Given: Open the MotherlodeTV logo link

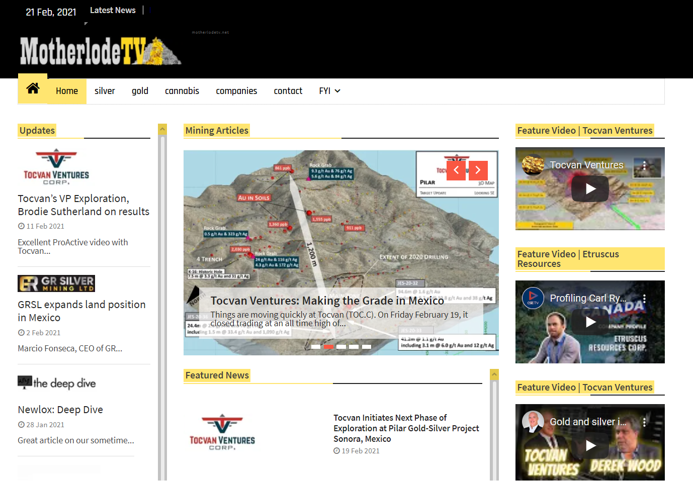Looking at the screenshot, I should pyautogui.click(x=101, y=51).
